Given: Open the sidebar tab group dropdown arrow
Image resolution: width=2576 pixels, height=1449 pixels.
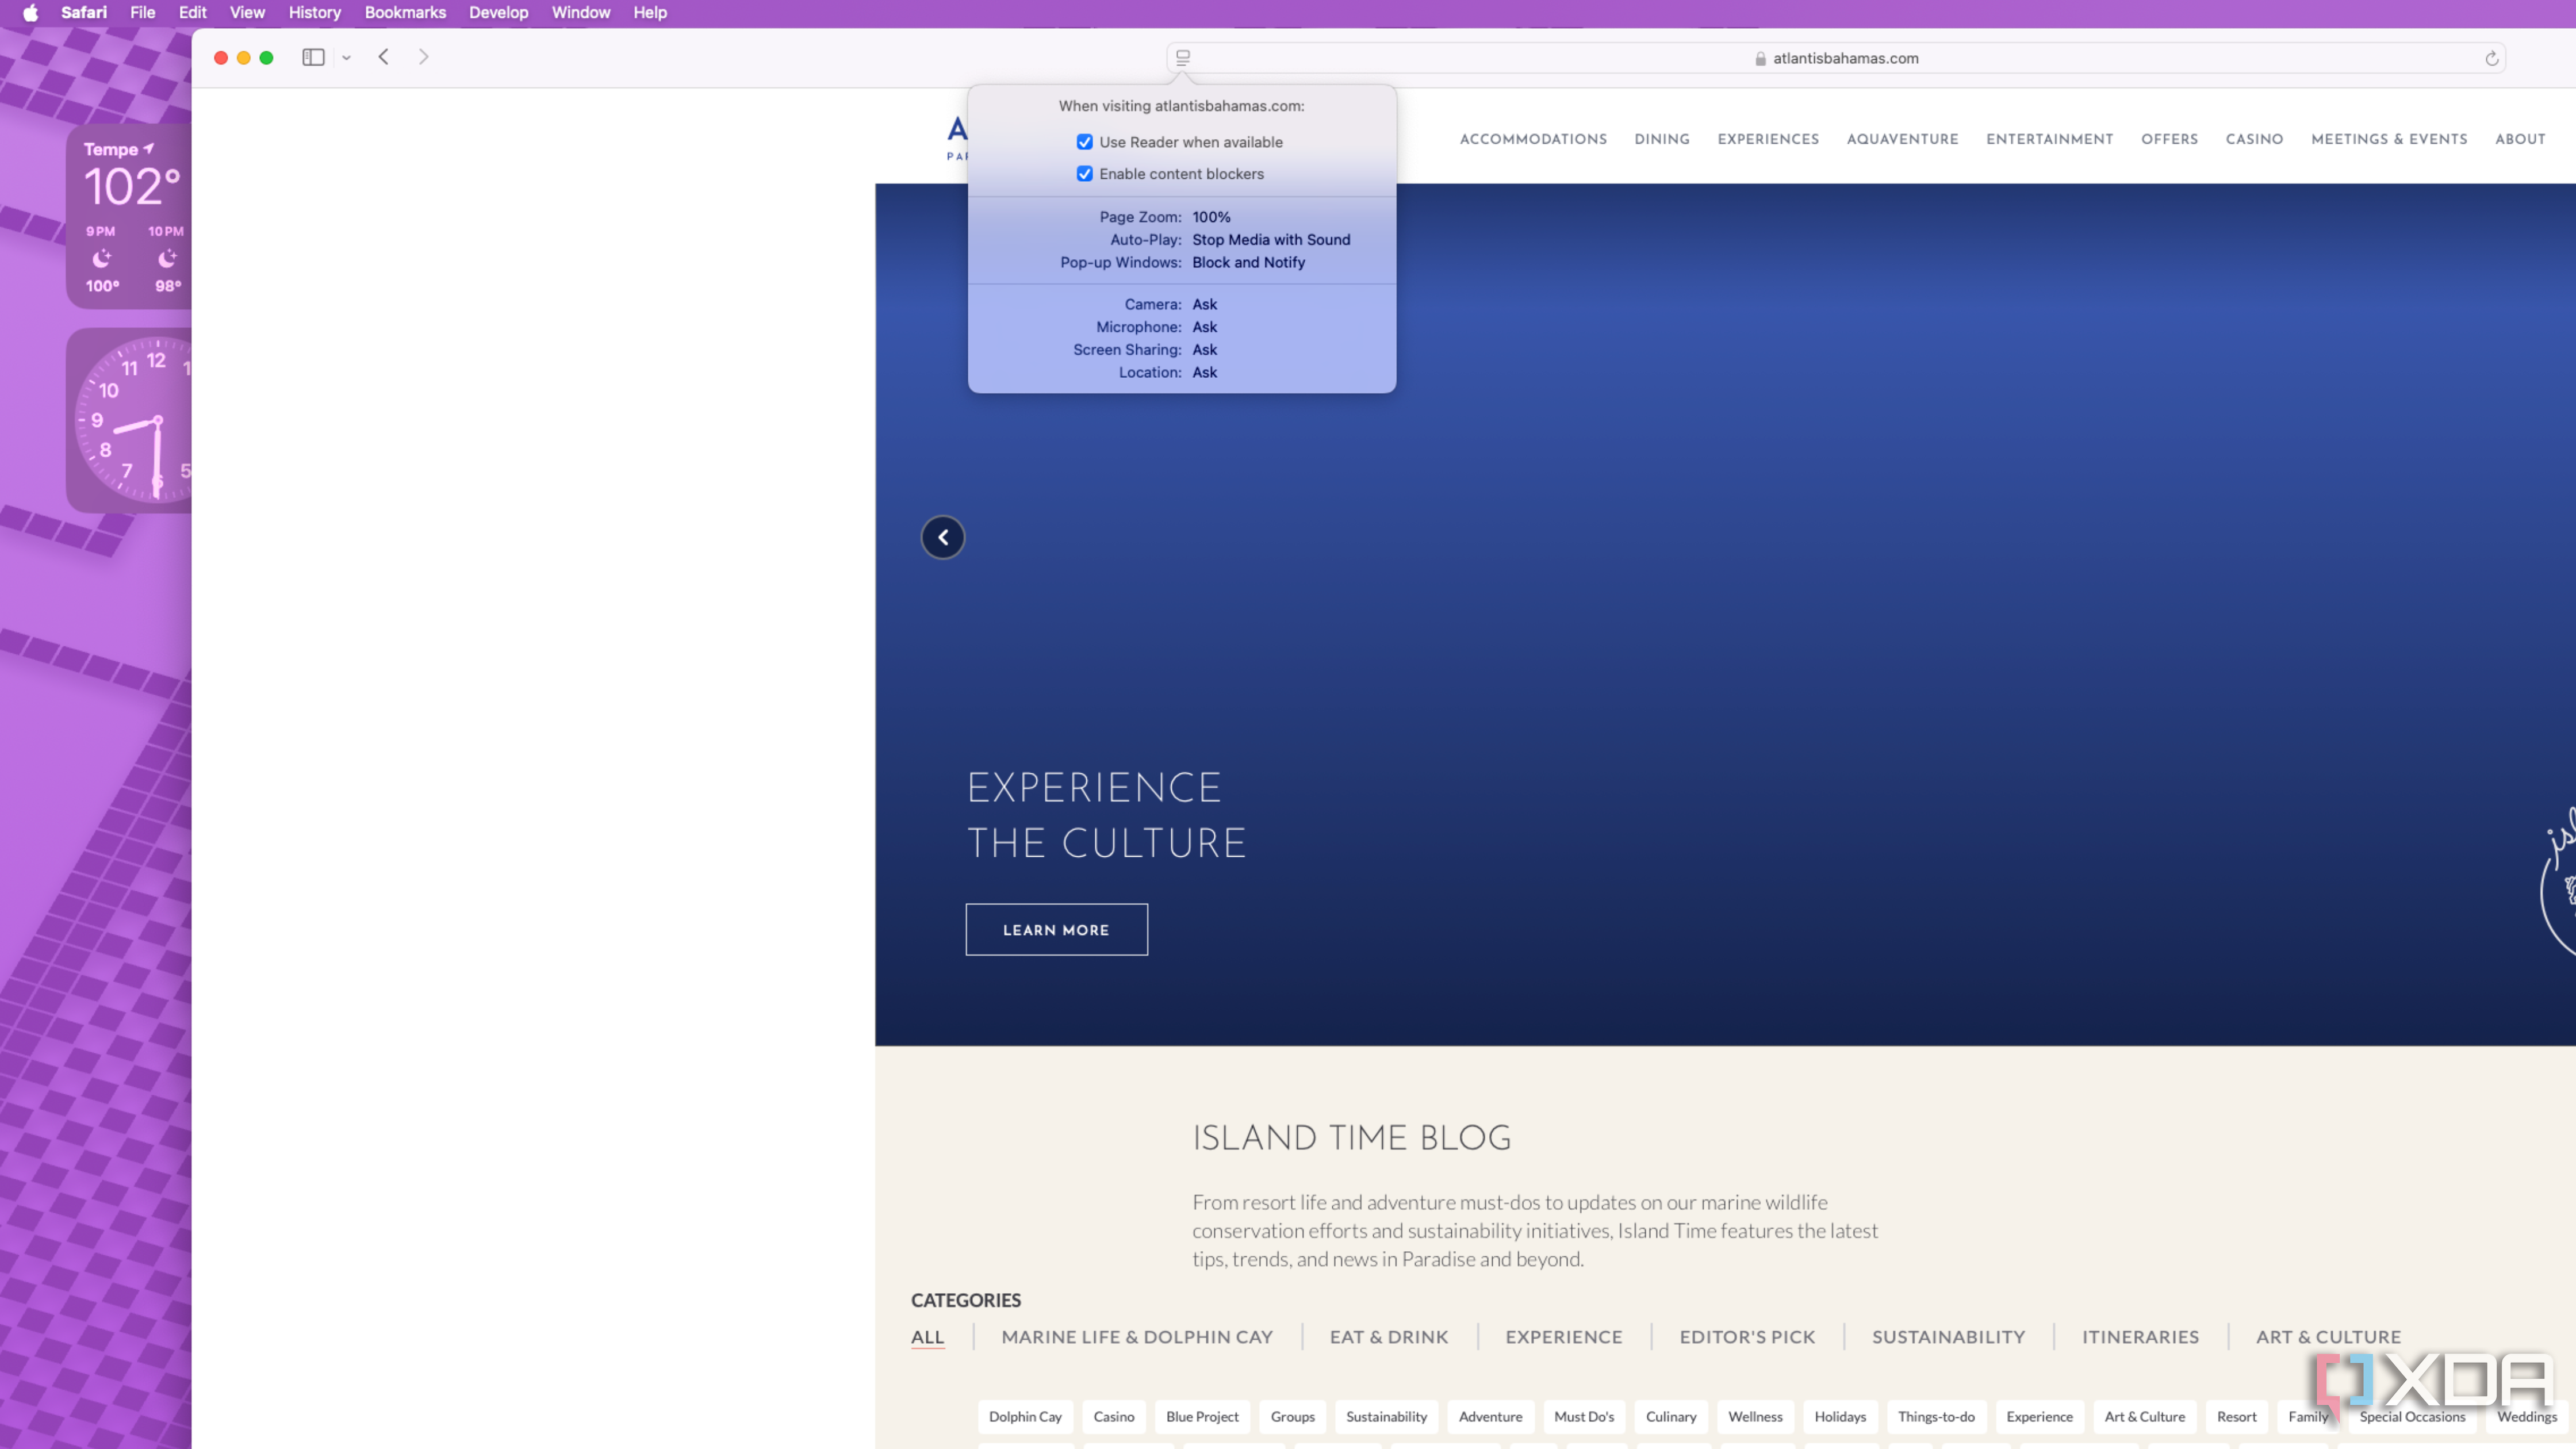Looking at the screenshot, I should click(x=346, y=58).
